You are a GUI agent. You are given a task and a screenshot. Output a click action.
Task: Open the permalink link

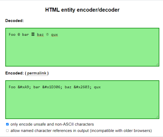point(37,73)
